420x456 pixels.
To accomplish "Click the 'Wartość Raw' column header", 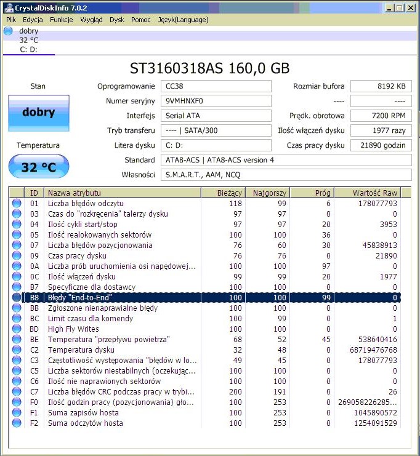I will 368,193.
